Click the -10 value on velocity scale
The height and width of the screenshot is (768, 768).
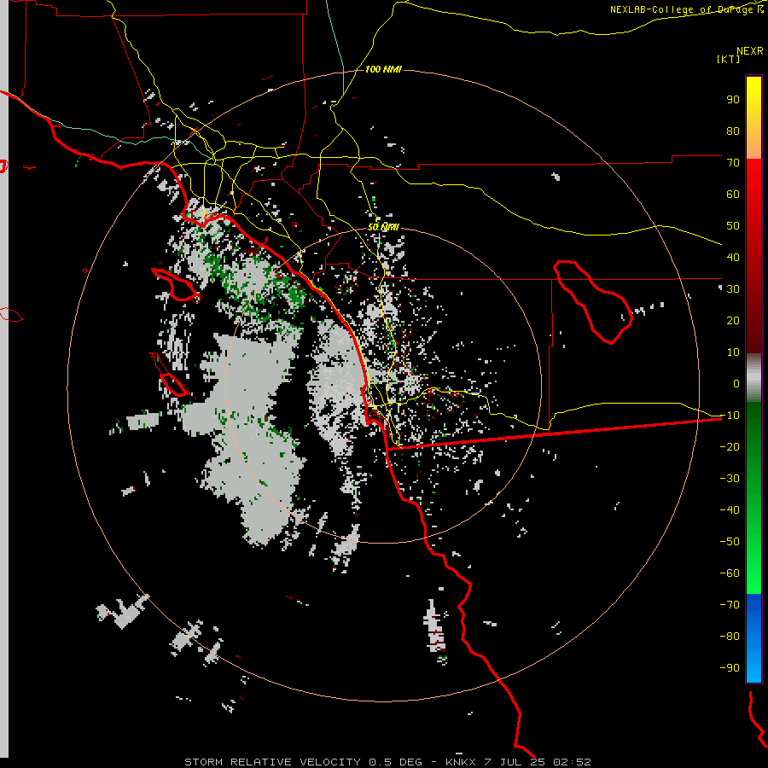click(730, 416)
